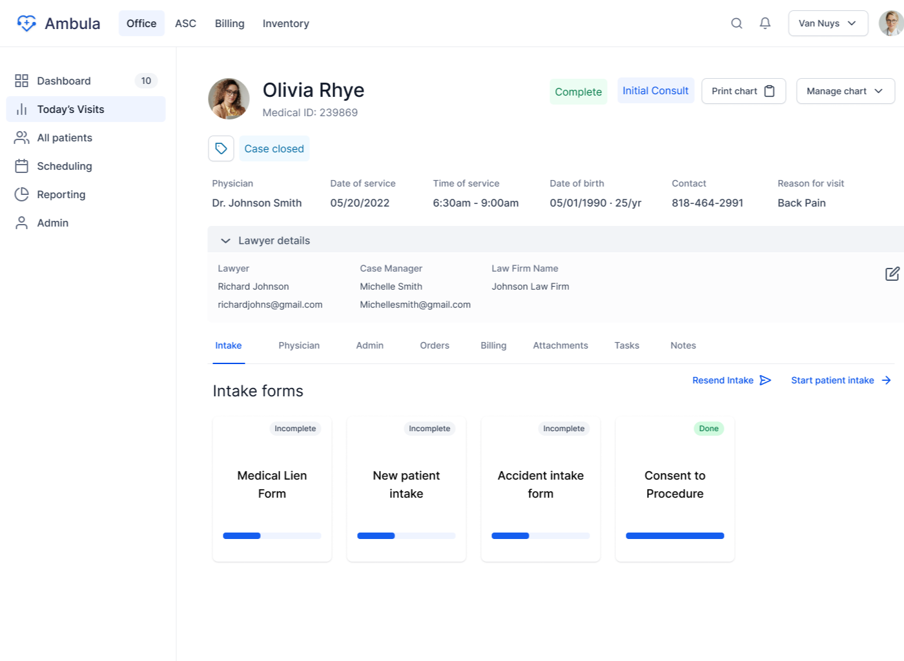Click the Ambula heart logo
Viewport: 904px width, 661px height.
tap(26, 23)
